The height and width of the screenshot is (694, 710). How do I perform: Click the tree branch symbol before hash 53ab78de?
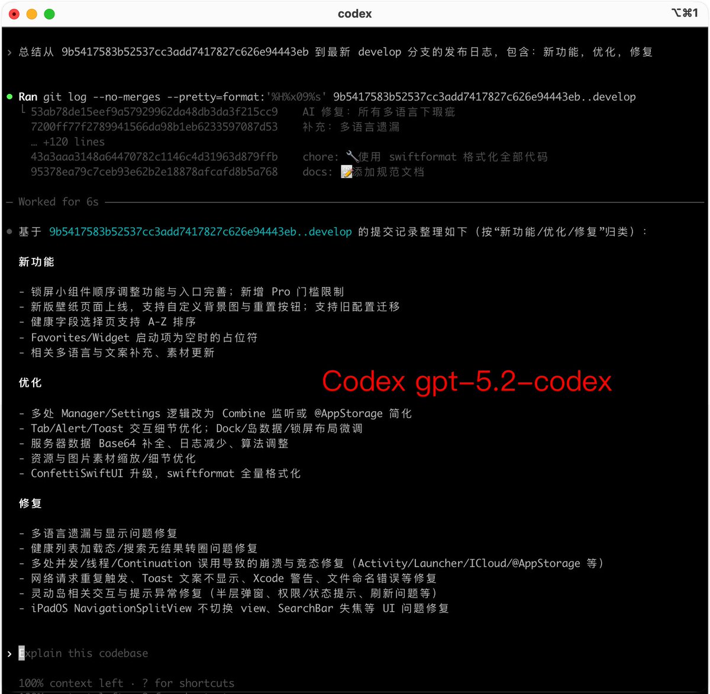(22, 111)
